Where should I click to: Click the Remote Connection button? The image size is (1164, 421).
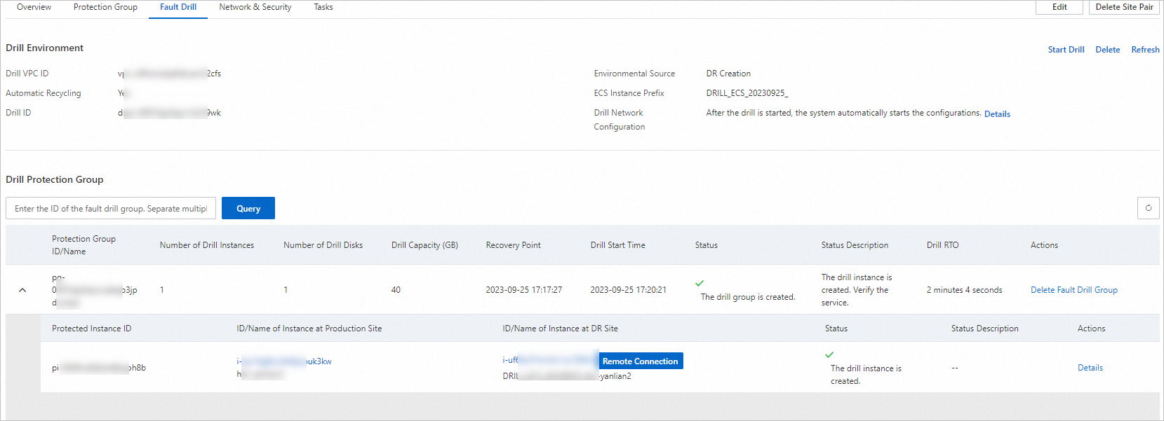(641, 361)
